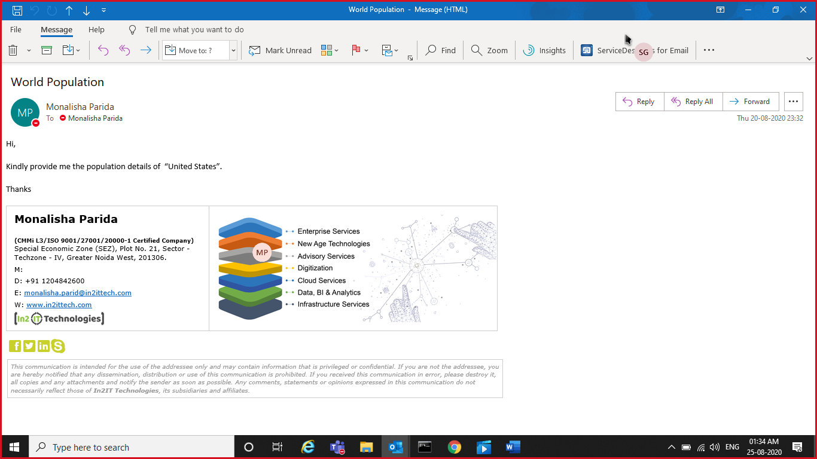
Task: Open the ribbon dialog launcher arrow
Action: coord(410,58)
